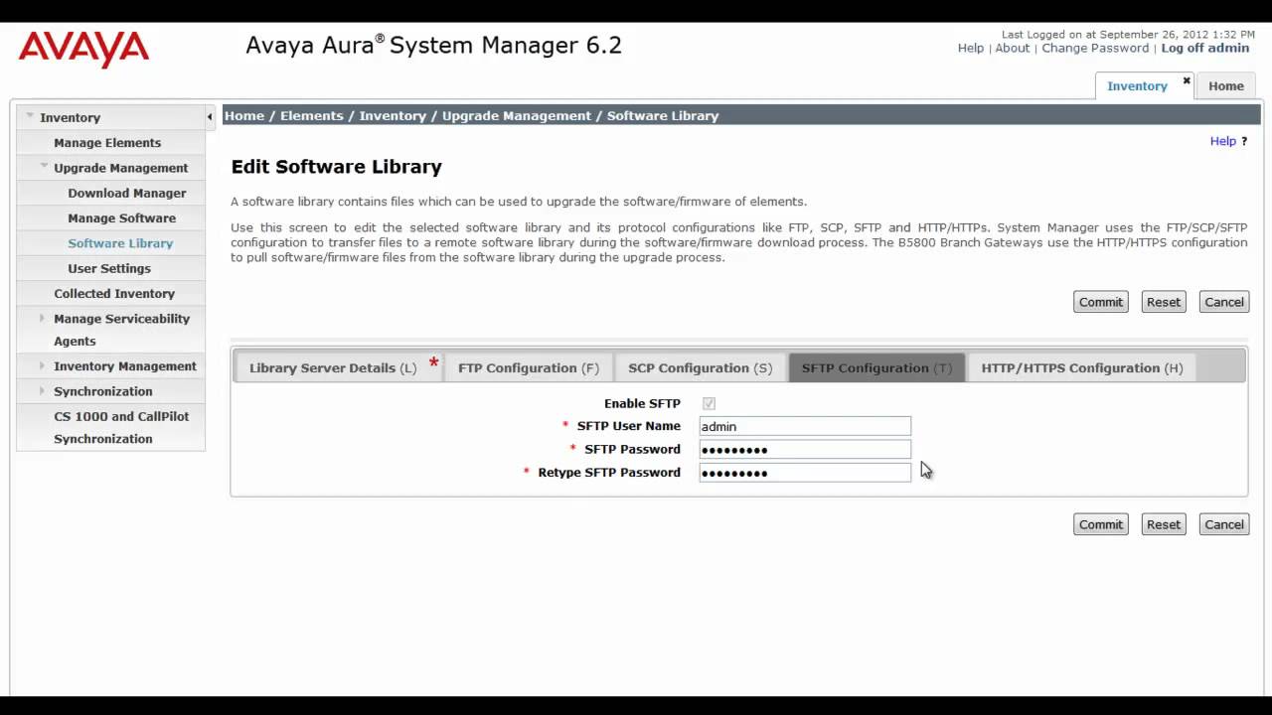Focus the Retype SFTP Password field
This screenshot has height=715, width=1272.
point(805,473)
